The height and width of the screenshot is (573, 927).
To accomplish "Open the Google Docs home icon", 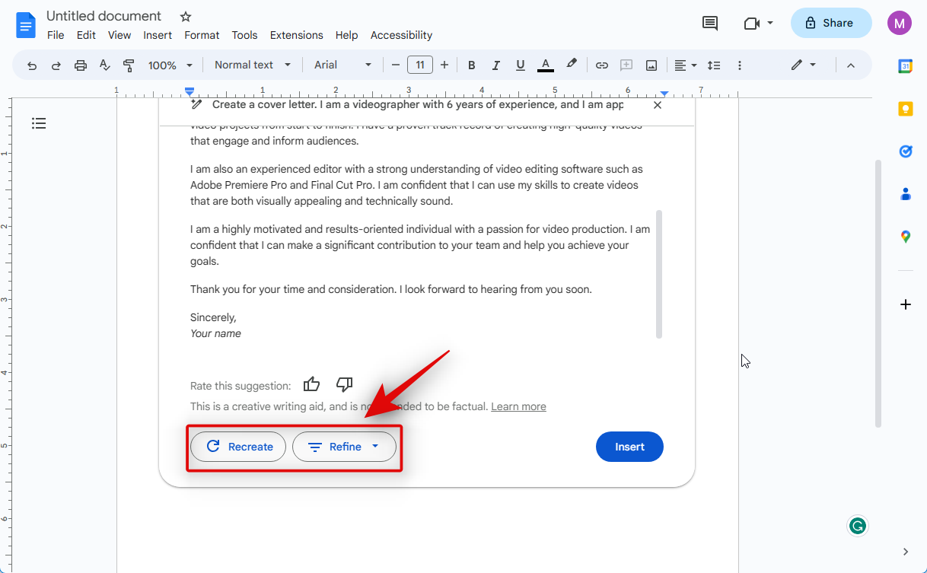I will pos(26,25).
